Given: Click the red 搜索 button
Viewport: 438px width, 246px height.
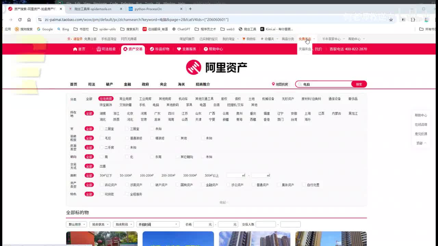Looking at the screenshot, I should coord(359,84).
